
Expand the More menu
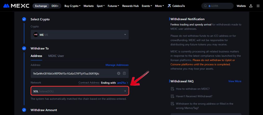[159, 6]
